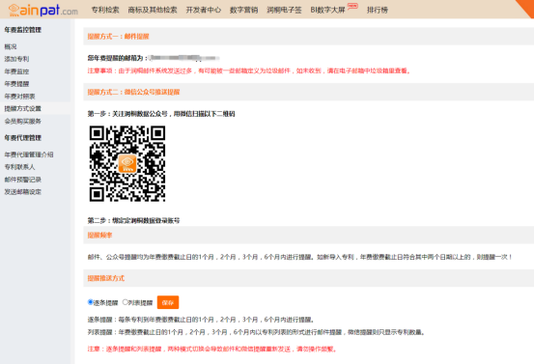Open 专利联系人 sidebar item
534x364 pixels.
click(19, 167)
